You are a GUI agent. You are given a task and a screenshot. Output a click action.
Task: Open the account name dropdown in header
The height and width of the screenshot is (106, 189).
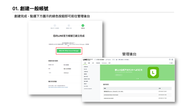pyautogui.click(x=100, y=60)
